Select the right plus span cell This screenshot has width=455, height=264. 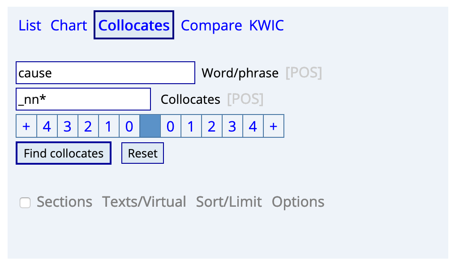(273, 126)
